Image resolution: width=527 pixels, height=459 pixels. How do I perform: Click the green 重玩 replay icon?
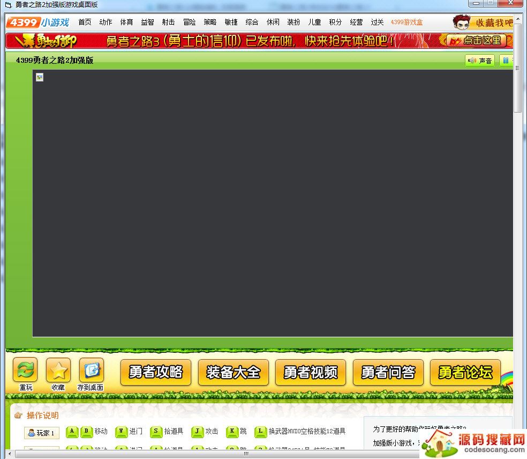(x=25, y=370)
